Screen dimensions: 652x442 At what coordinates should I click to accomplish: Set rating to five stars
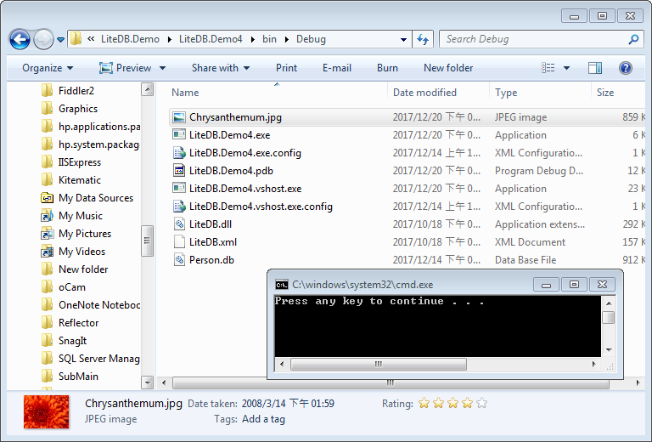(x=481, y=403)
